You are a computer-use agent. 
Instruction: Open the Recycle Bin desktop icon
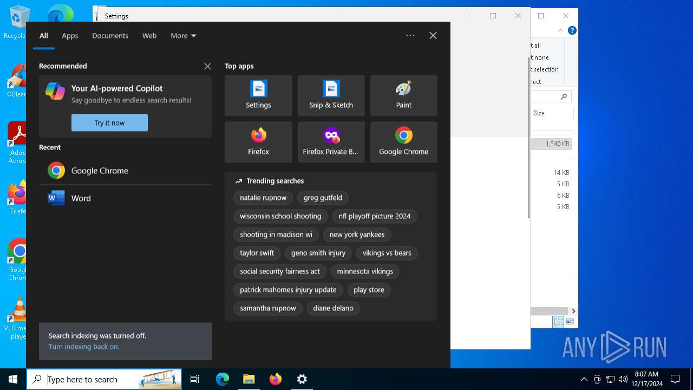coord(16,23)
